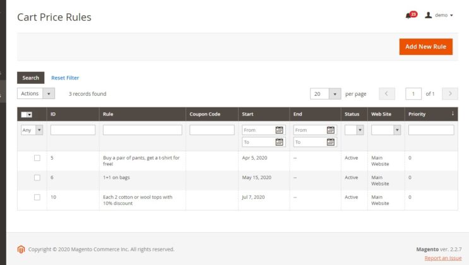This screenshot has width=469, height=265.
Task: Check the box for rule ID 10
Action: pos(37,197)
